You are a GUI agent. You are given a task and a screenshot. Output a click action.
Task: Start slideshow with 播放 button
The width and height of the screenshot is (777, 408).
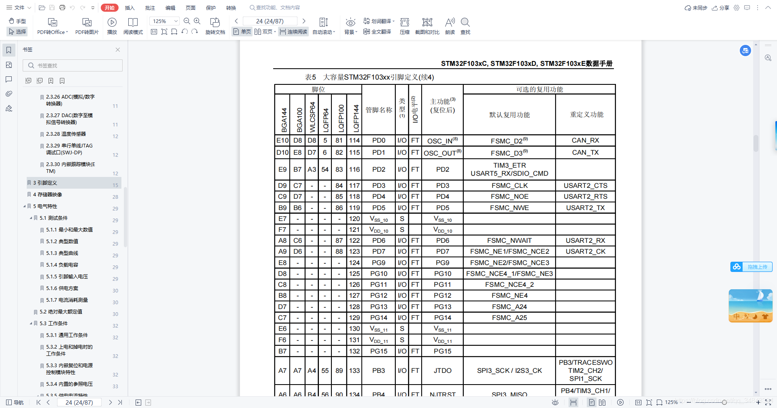point(112,26)
